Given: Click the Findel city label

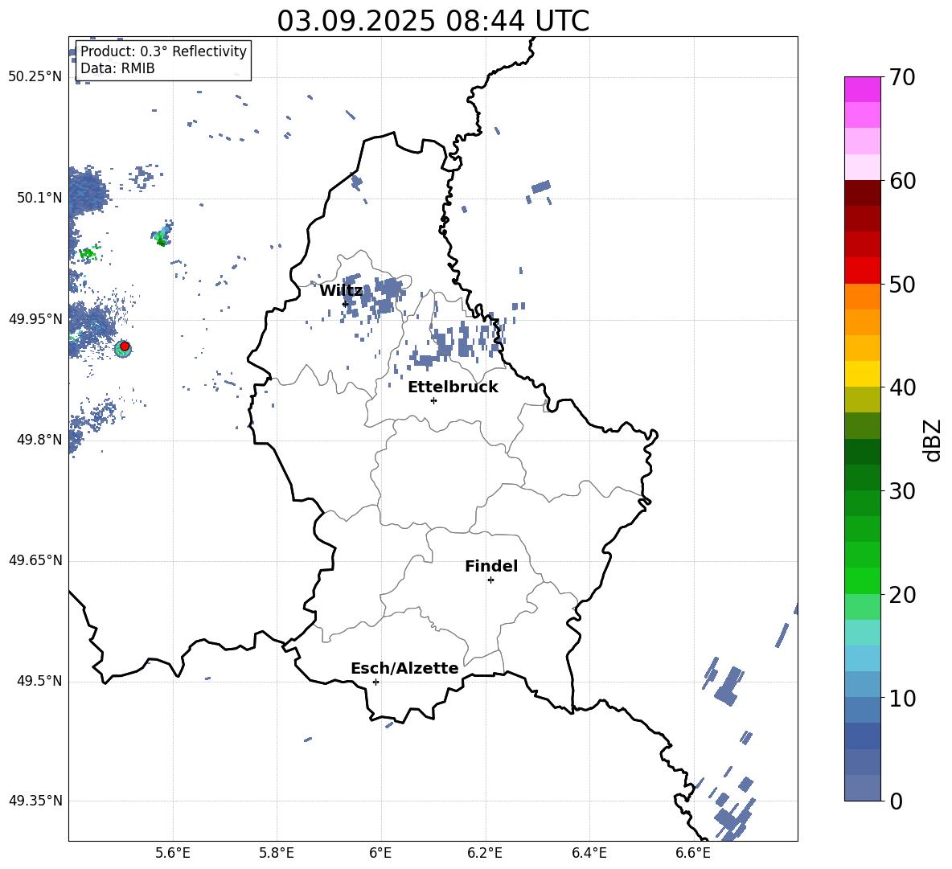Looking at the screenshot, I should (x=491, y=566).
